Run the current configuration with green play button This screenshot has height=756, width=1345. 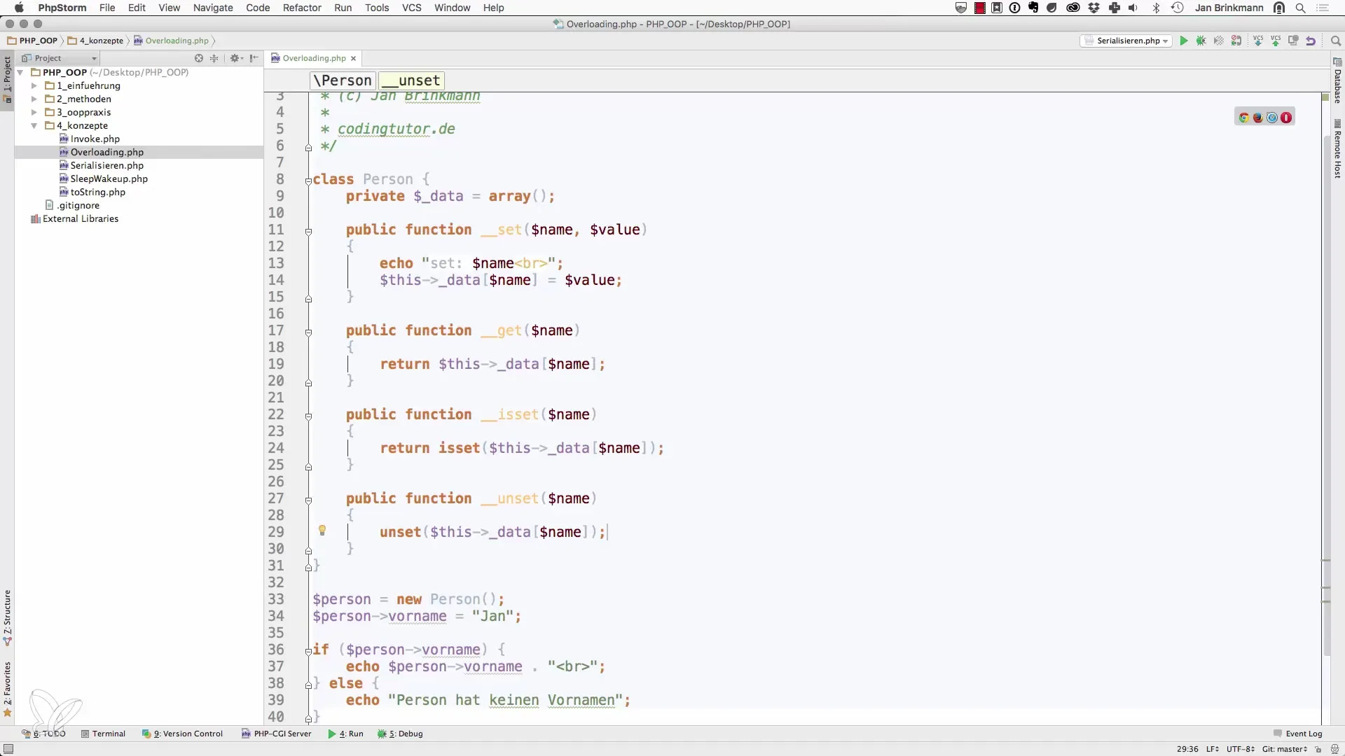(x=1184, y=41)
